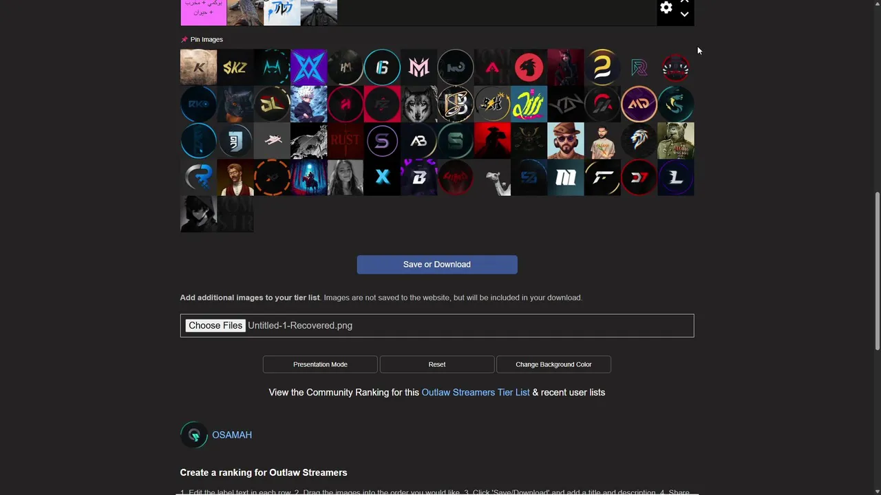Image resolution: width=881 pixels, height=495 pixels.
Task: Click the 'Create a ranking for Outlaw Streamers' heading
Action: tap(264, 473)
